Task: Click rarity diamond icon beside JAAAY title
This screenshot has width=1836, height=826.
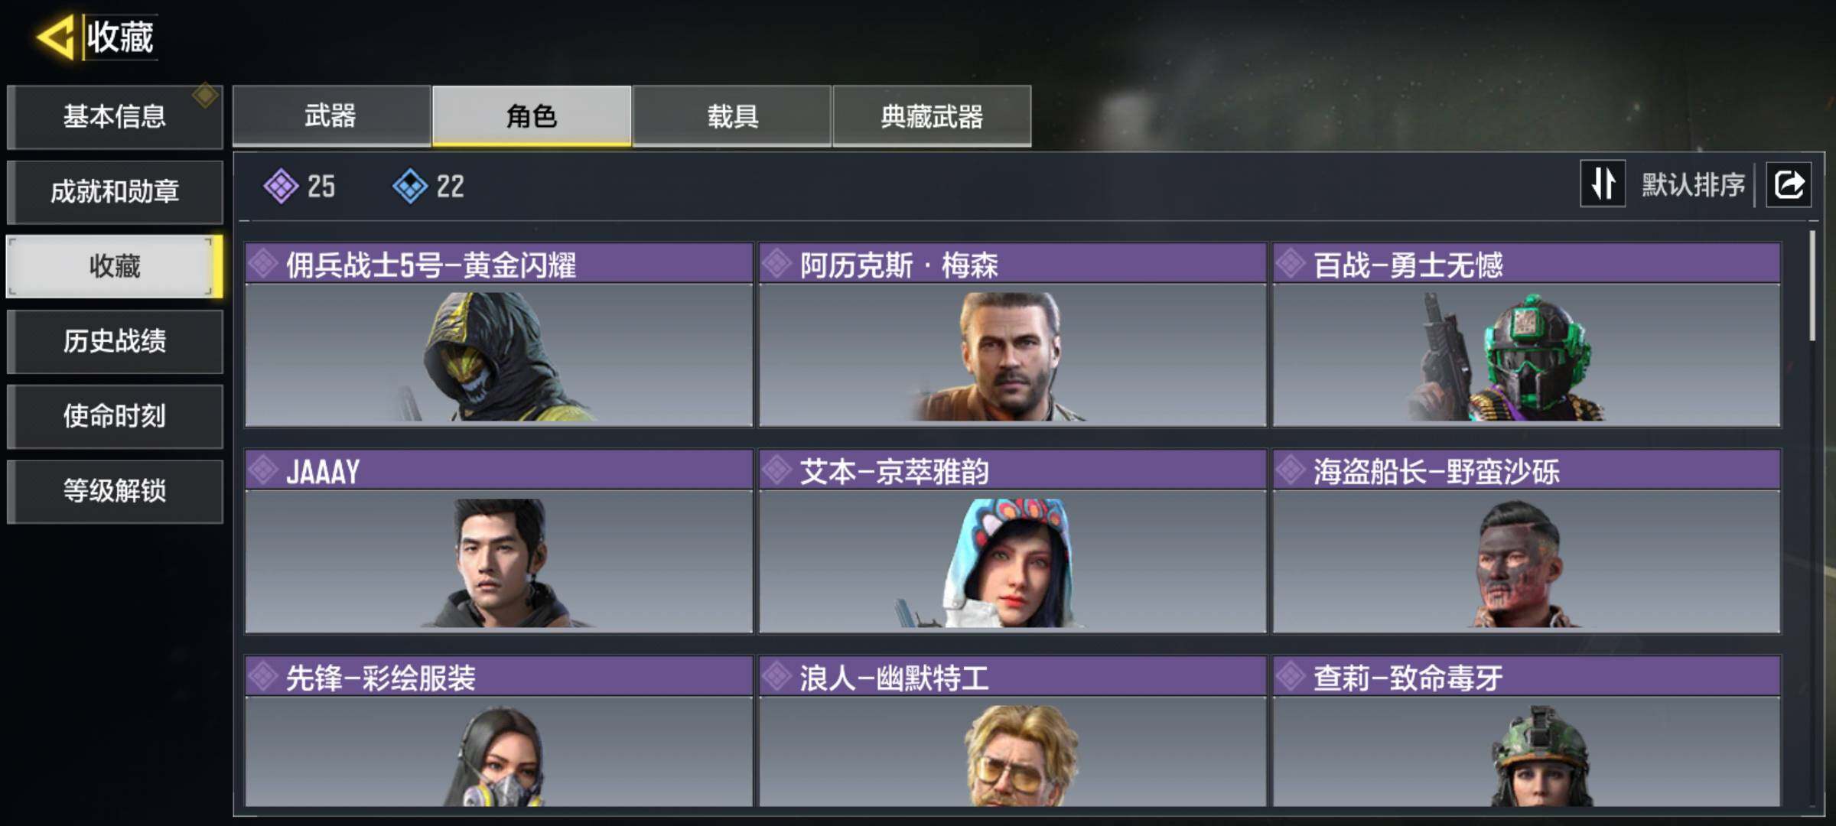Action: pyautogui.click(x=263, y=470)
